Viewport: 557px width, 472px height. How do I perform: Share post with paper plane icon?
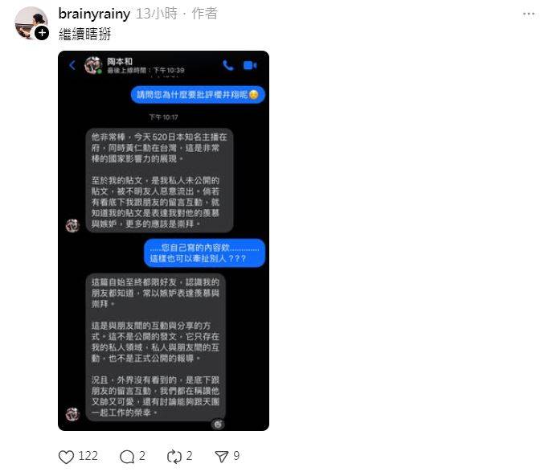[x=222, y=457]
